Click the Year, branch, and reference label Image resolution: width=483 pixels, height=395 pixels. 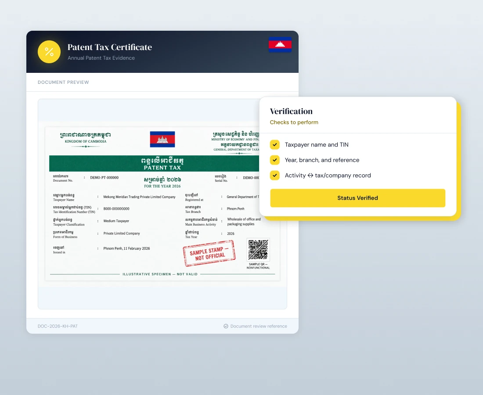click(x=322, y=160)
